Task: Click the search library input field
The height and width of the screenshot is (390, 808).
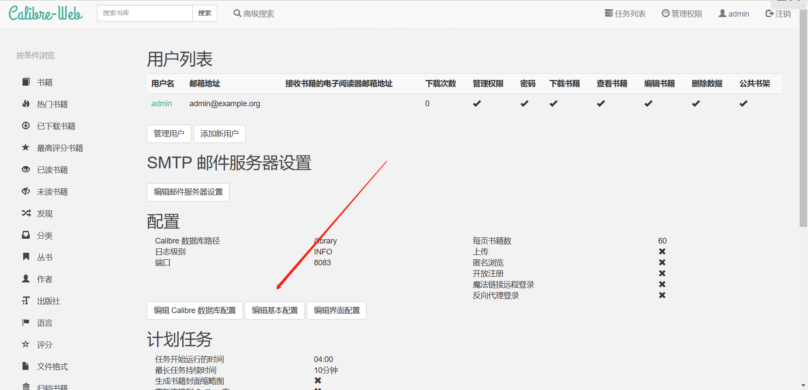Action: click(145, 13)
